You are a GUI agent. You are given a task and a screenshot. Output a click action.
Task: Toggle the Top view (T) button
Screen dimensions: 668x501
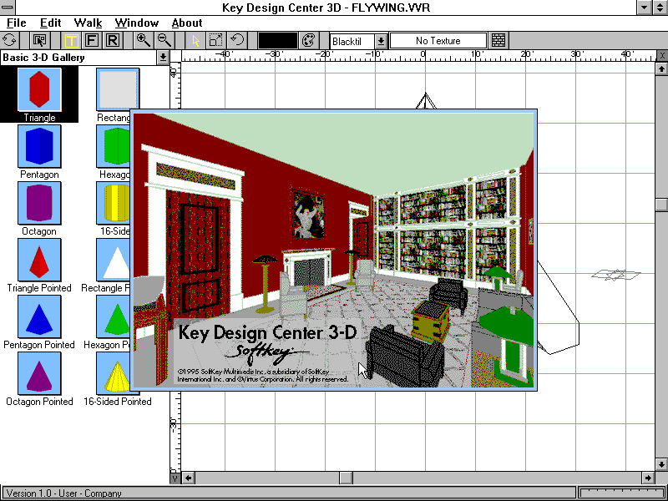coord(71,40)
